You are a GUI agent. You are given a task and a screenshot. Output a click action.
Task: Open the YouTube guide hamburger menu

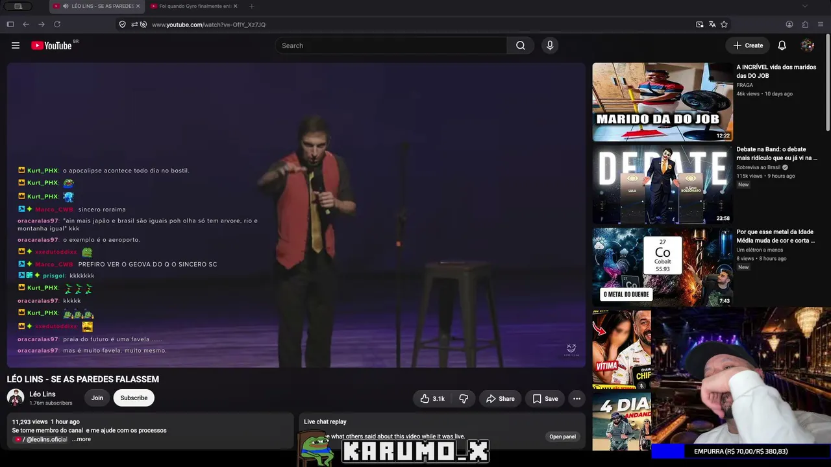(16, 45)
